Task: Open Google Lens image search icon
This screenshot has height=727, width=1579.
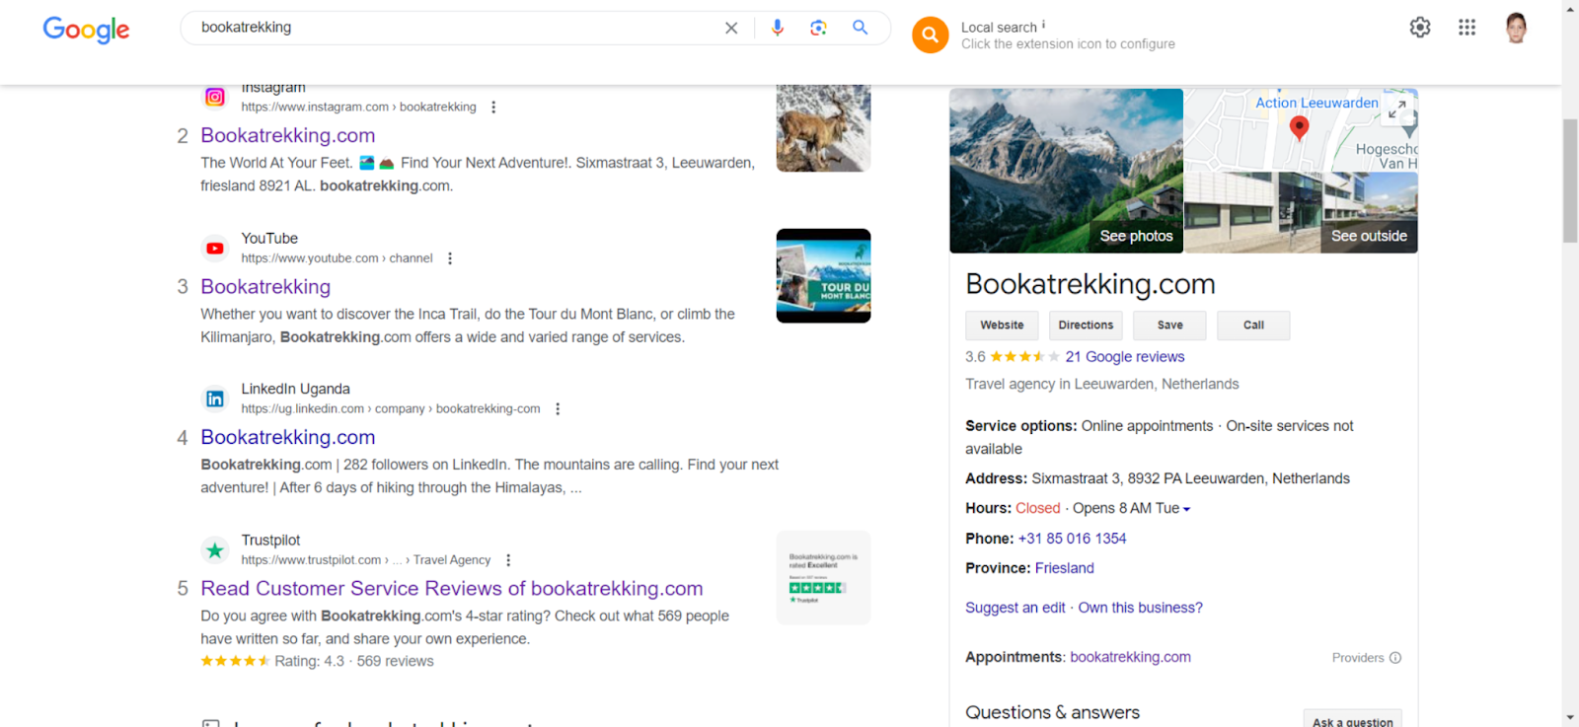Action: [818, 28]
